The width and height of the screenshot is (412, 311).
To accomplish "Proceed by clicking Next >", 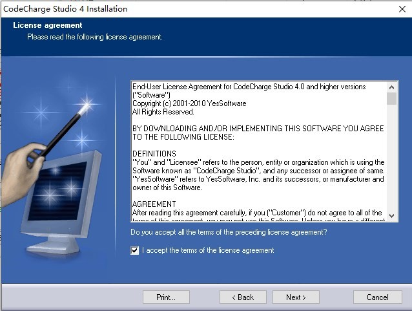I will point(296,297).
